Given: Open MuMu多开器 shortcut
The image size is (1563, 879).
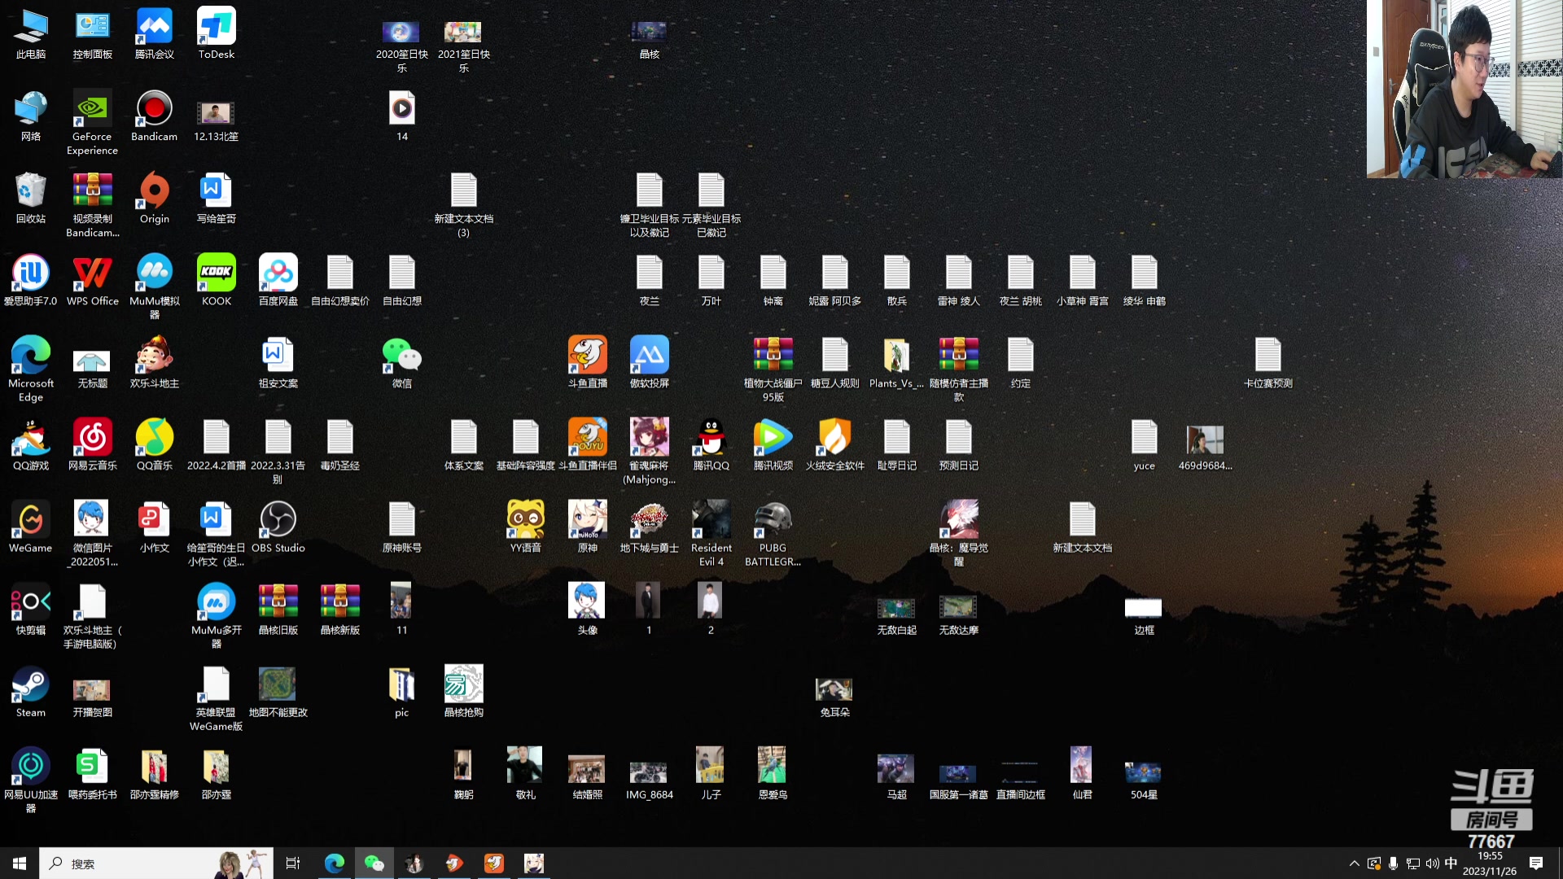Looking at the screenshot, I should tap(217, 615).
